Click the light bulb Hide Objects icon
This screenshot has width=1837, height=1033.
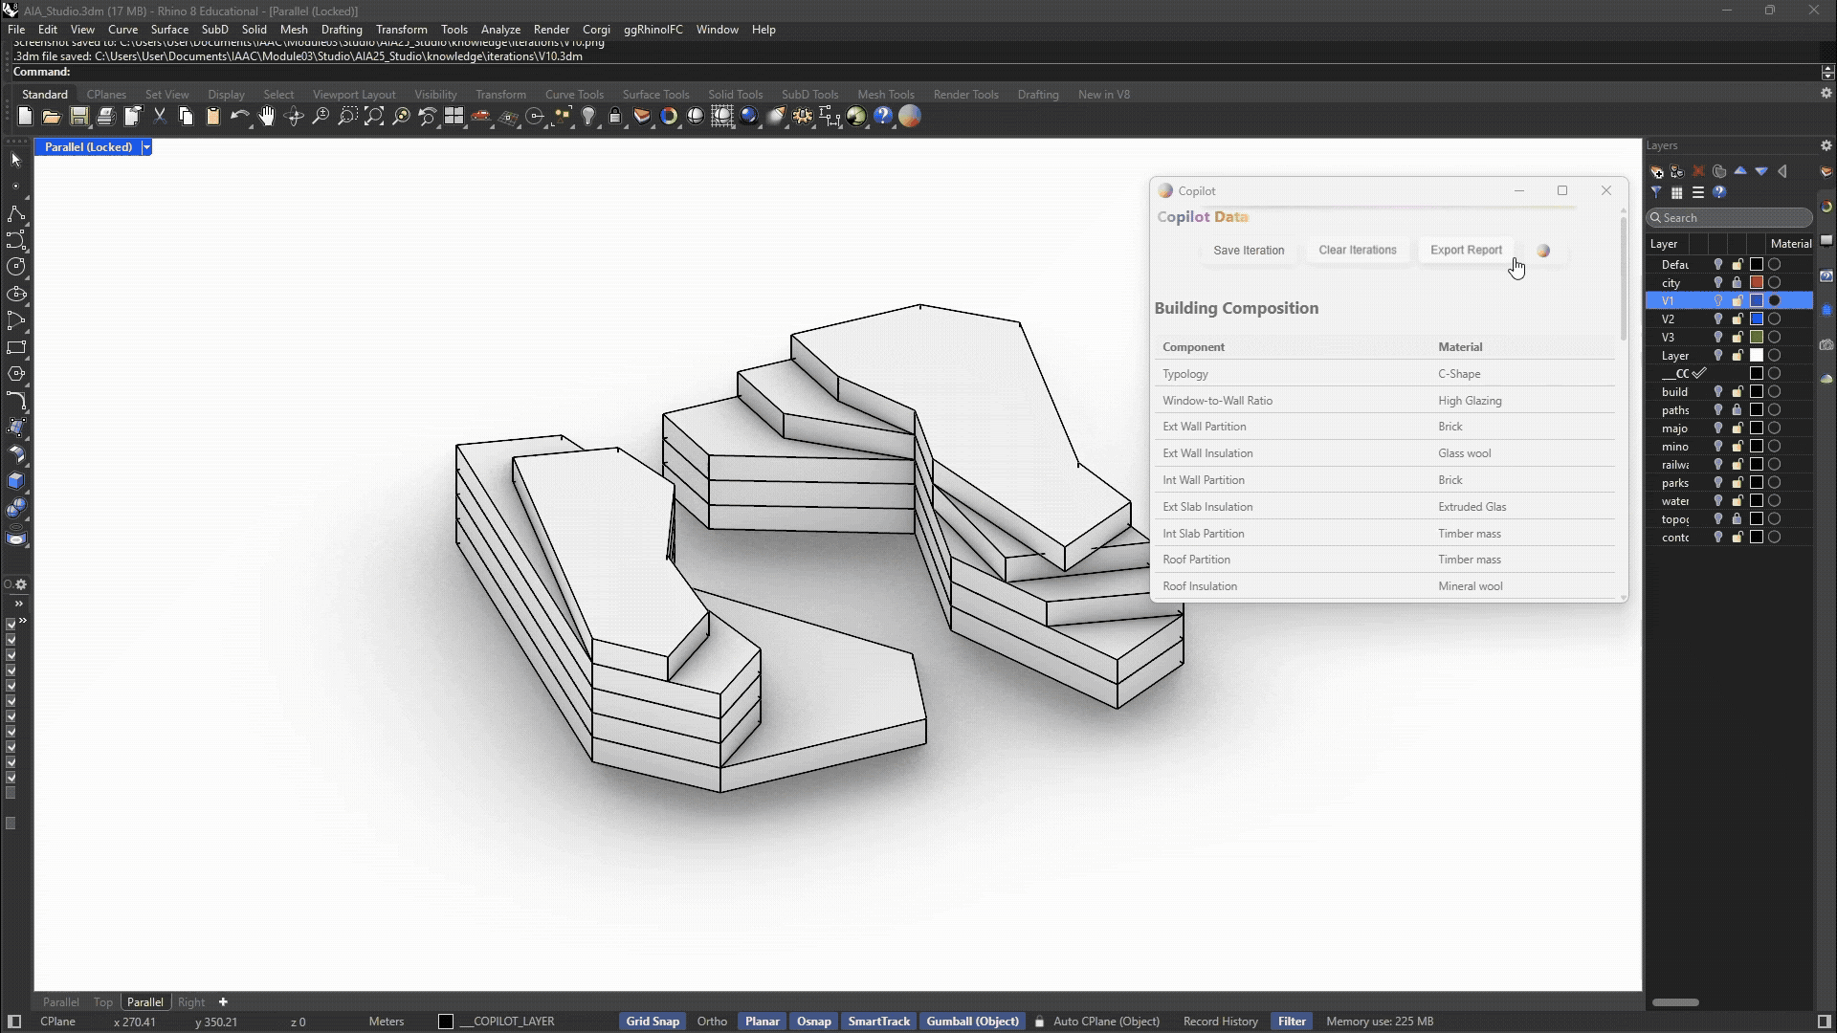(588, 117)
